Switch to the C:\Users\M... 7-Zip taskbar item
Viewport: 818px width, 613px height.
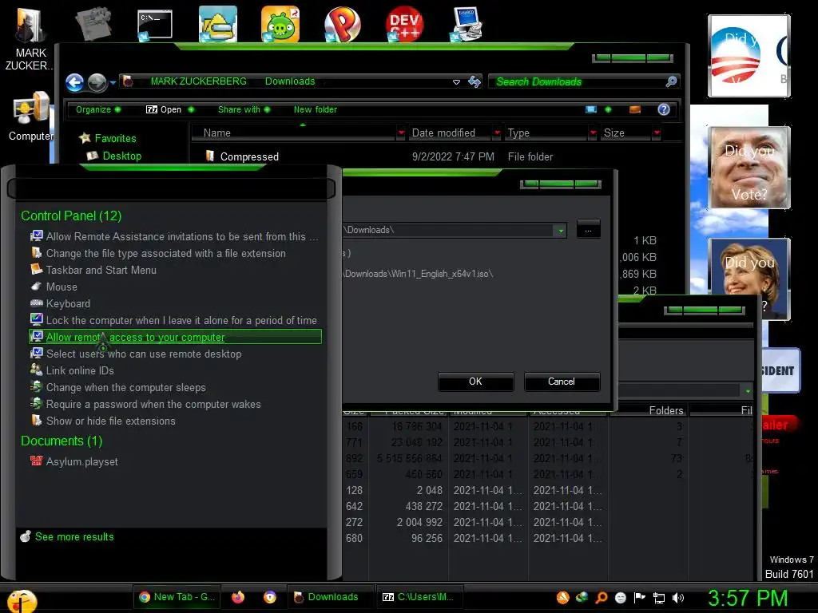(x=419, y=597)
